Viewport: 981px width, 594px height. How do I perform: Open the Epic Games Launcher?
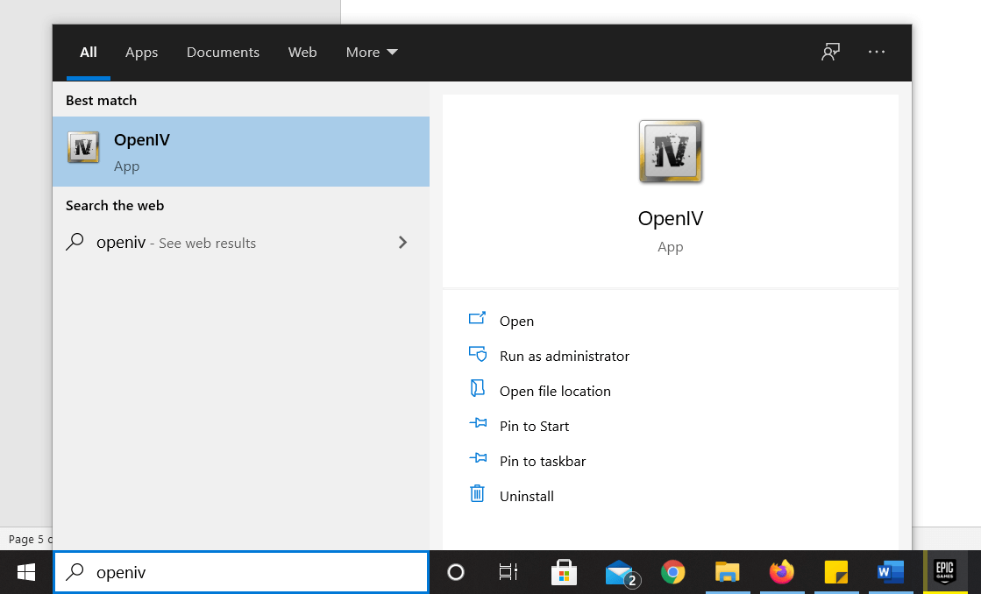click(944, 572)
